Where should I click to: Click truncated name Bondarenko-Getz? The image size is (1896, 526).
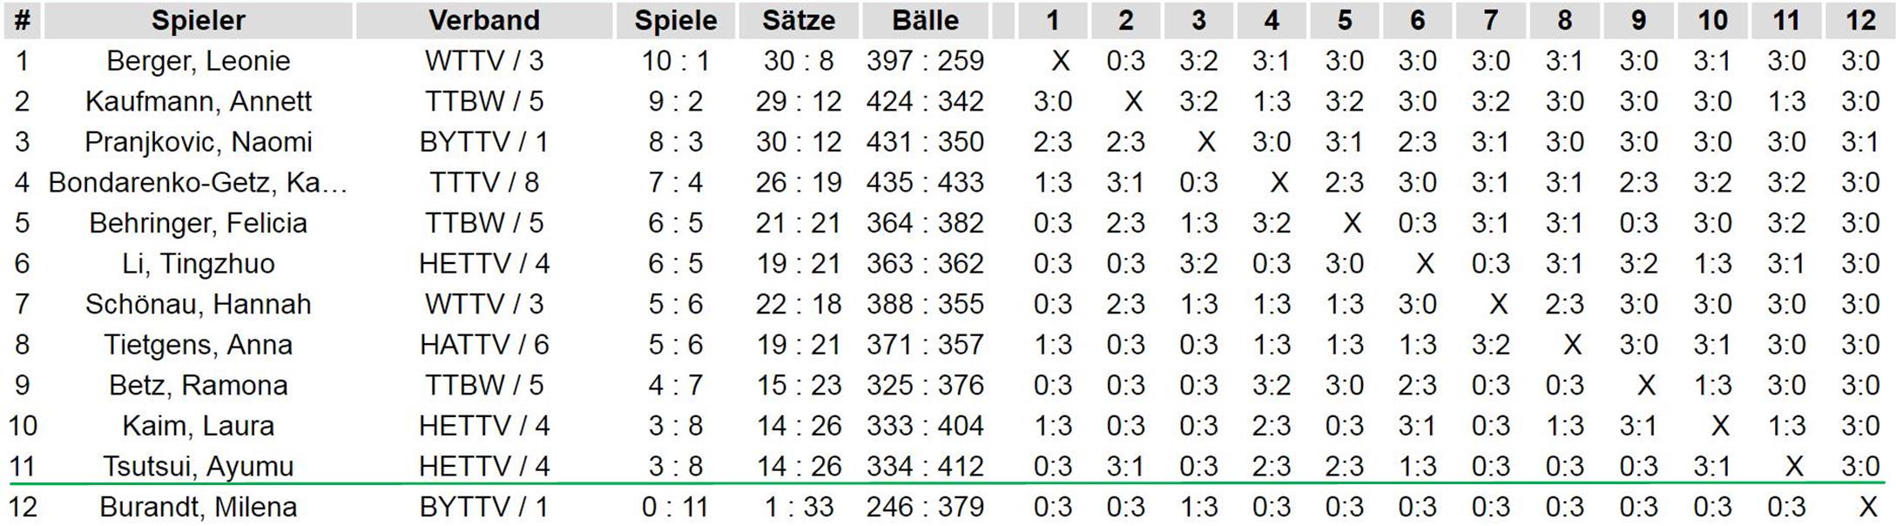point(199,183)
